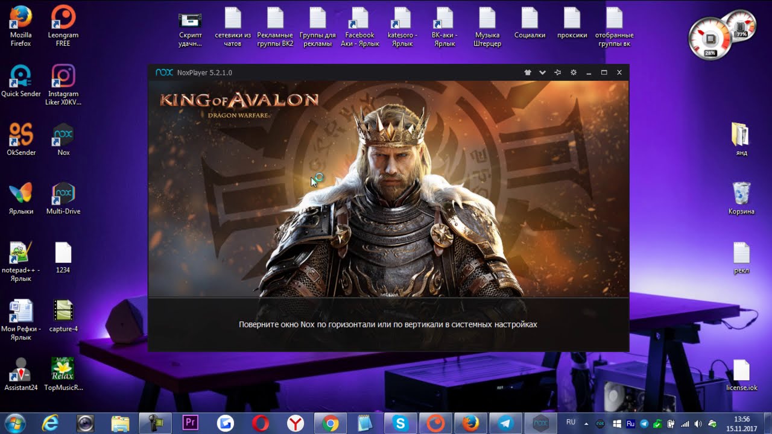
Task: Open the Windows Start menu
Action: tap(14, 424)
